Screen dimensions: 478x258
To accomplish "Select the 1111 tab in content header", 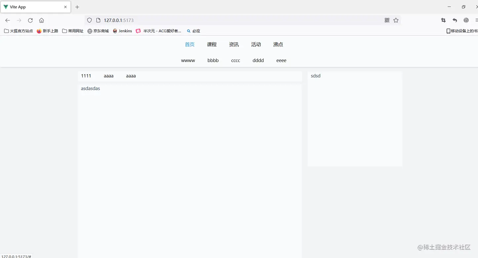I will point(86,76).
